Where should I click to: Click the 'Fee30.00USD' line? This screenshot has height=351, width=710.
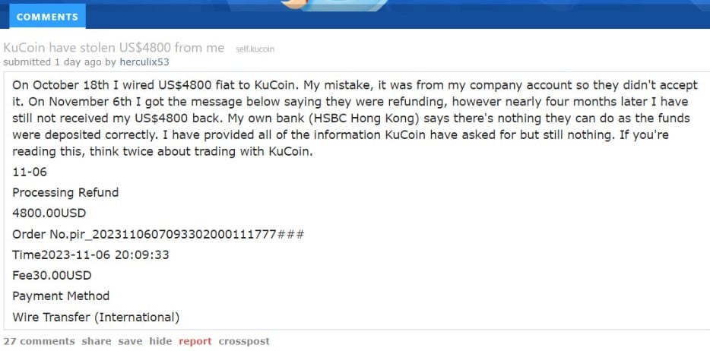pos(52,276)
